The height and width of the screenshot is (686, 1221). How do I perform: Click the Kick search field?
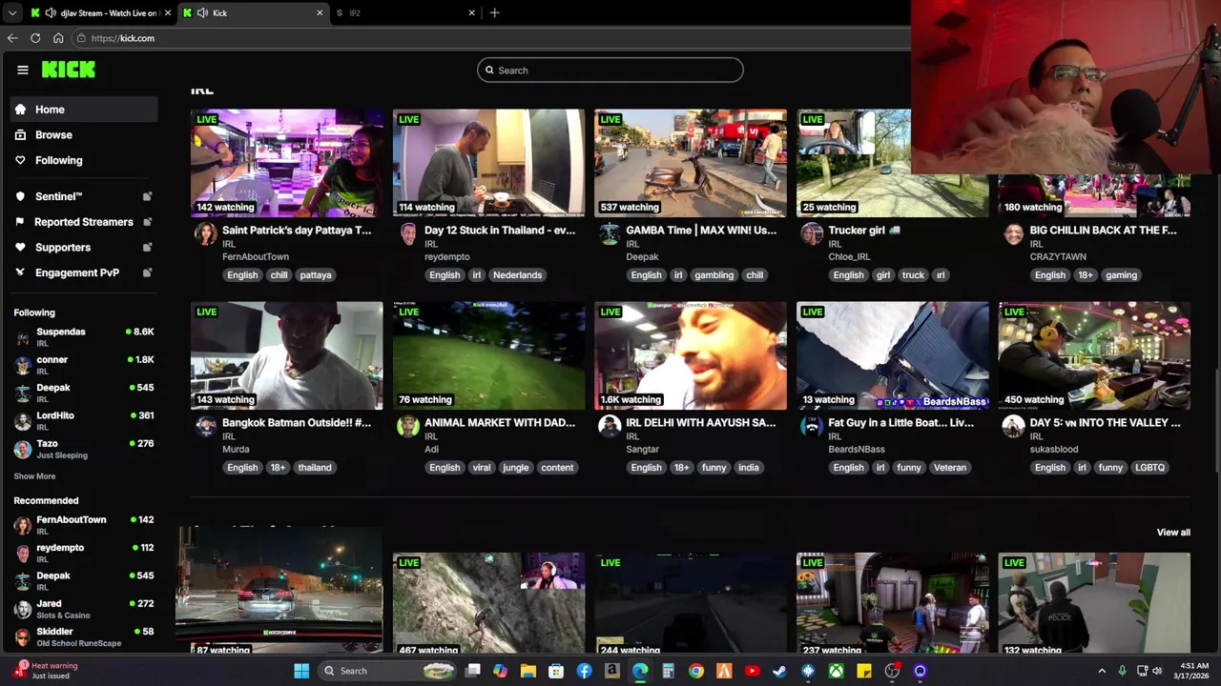(x=610, y=70)
